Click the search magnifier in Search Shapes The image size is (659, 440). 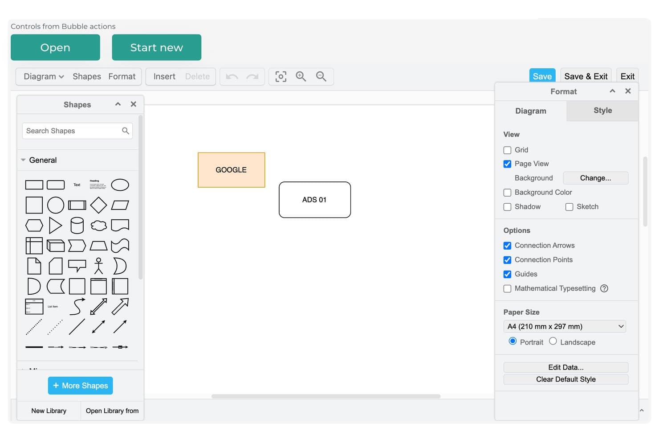coord(126,131)
